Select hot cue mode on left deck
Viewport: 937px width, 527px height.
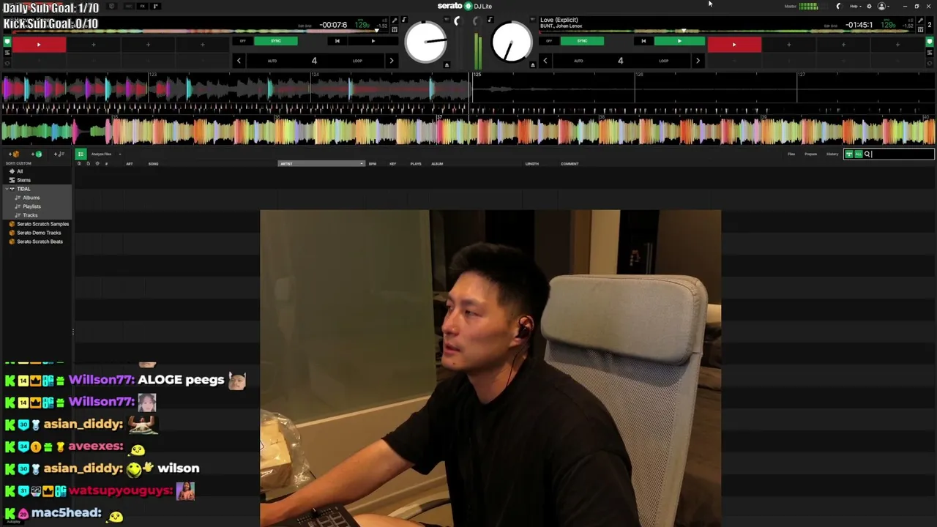coord(7,42)
